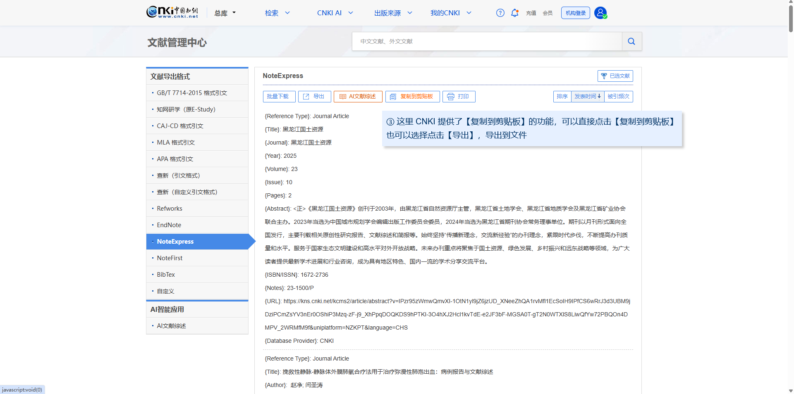The height and width of the screenshot is (394, 794).
Task: Expand the CNKI AI menu
Action: [x=335, y=13]
